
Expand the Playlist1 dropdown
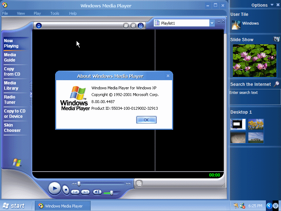(x=212, y=23)
